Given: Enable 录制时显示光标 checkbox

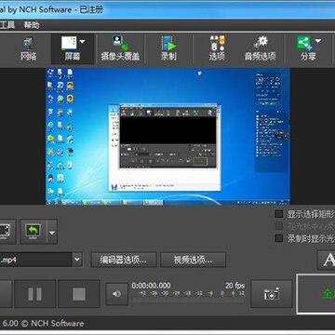Looking at the screenshot, I should pyautogui.click(x=279, y=238).
